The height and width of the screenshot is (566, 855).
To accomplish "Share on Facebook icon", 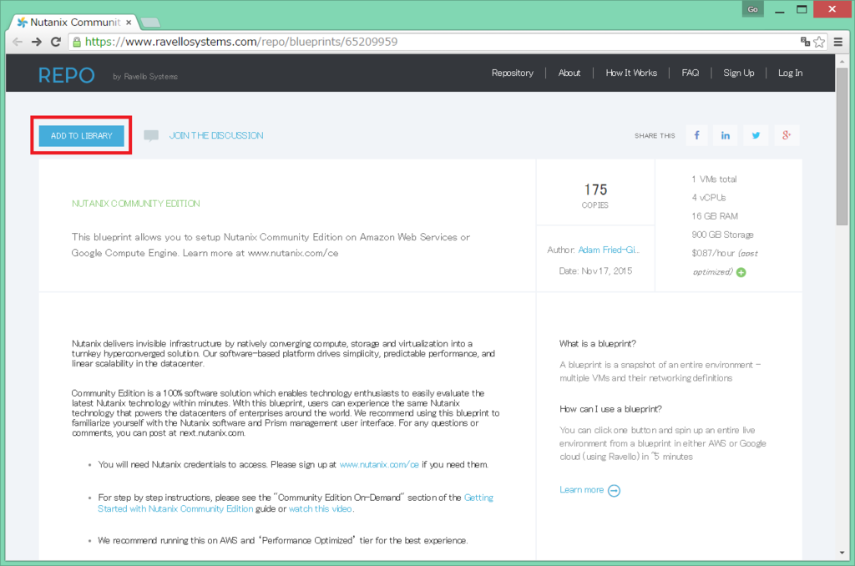I will (x=696, y=135).
